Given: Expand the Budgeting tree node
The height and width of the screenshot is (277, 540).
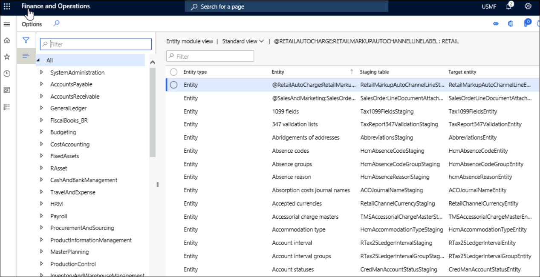Looking at the screenshot, I should pos(41,132).
